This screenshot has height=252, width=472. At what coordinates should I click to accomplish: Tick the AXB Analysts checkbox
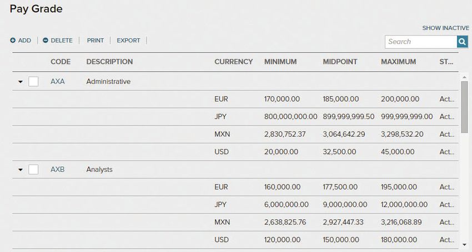click(33, 169)
